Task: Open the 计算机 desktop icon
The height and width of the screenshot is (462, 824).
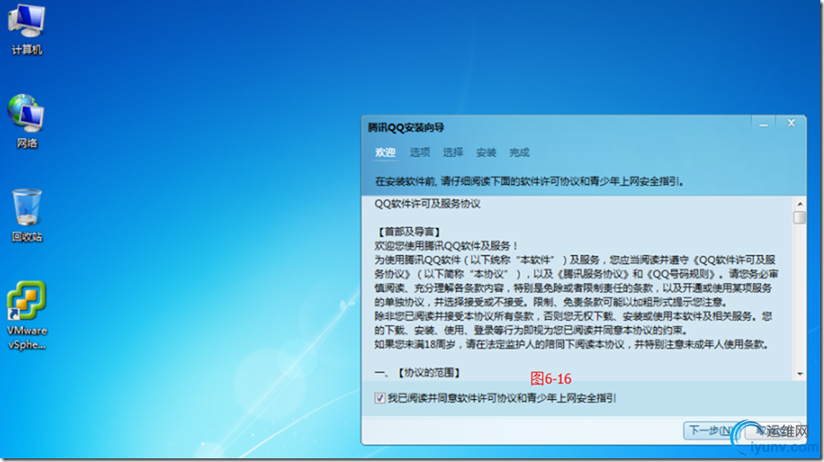Action: pyautogui.click(x=26, y=29)
